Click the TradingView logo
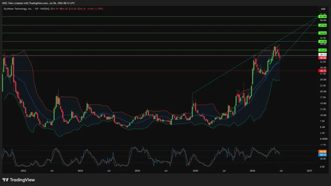The image size is (331, 186). point(18,180)
